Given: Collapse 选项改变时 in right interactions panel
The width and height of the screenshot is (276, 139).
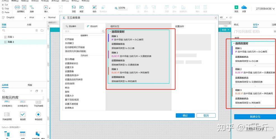Looking at the screenshot, I should pos(234,43).
